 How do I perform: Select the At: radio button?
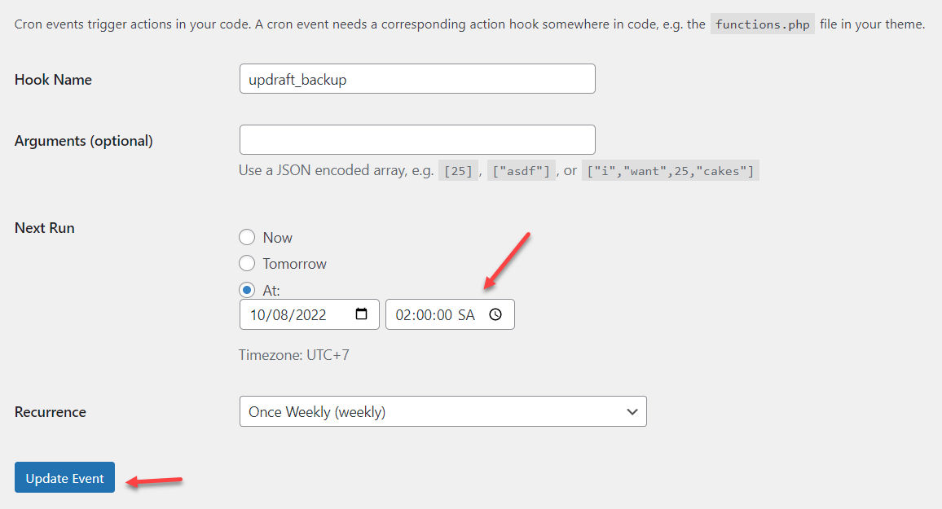247,290
